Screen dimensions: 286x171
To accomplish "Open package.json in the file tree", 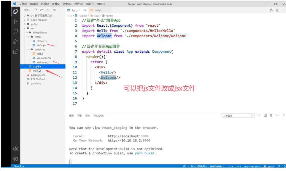I will (38, 75).
